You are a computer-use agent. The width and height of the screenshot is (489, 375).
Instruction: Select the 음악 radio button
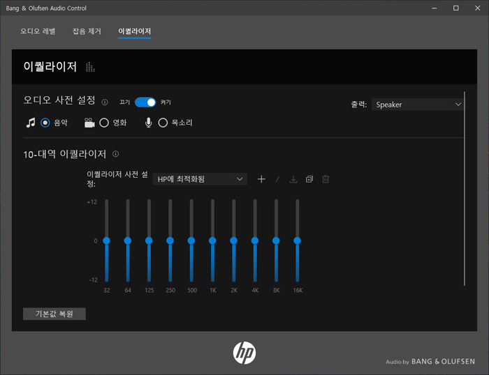click(x=45, y=123)
